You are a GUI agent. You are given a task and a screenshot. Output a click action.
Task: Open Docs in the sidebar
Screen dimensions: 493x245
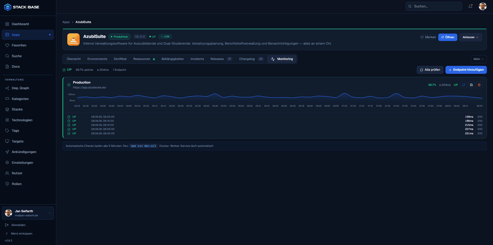[x=28, y=67]
